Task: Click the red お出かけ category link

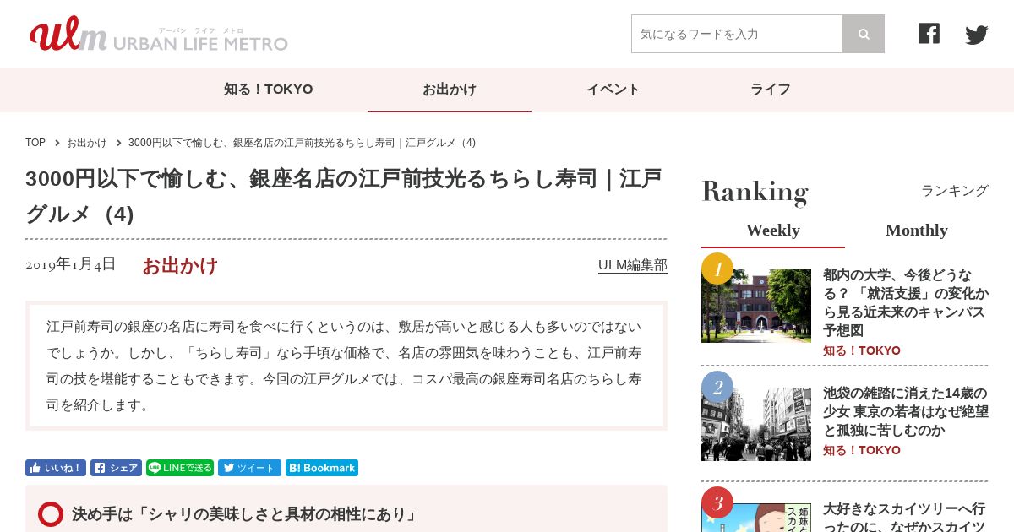Action: (x=180, y=266)
